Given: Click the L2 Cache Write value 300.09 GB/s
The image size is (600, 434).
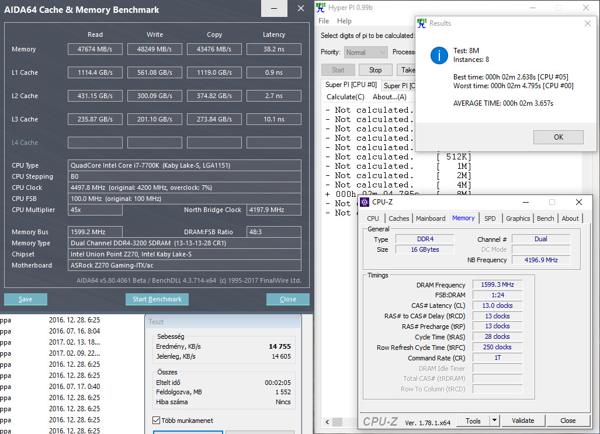Looking at the screenshot, I should tap(155, 96).
